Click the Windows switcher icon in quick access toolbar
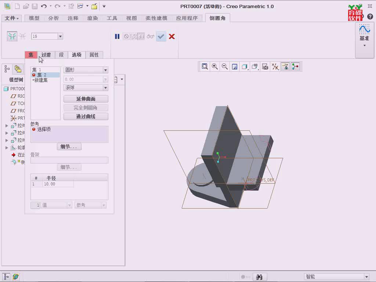376x282 pixels. [80, 7]
